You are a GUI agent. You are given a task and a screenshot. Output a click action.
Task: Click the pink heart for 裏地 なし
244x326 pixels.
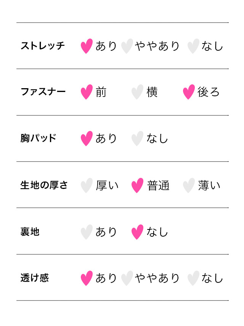click(x=137, y=232)
